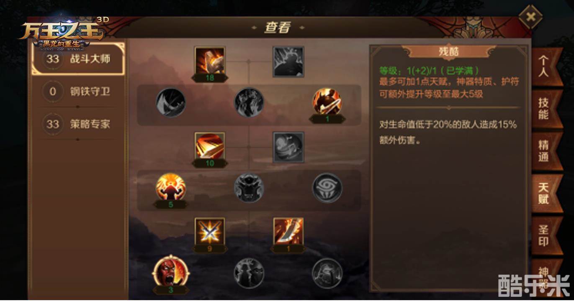Switch to the 个人 side tab
Image resolution: width=574 pixels, height=301 pixels.
[x=545, y=66]
